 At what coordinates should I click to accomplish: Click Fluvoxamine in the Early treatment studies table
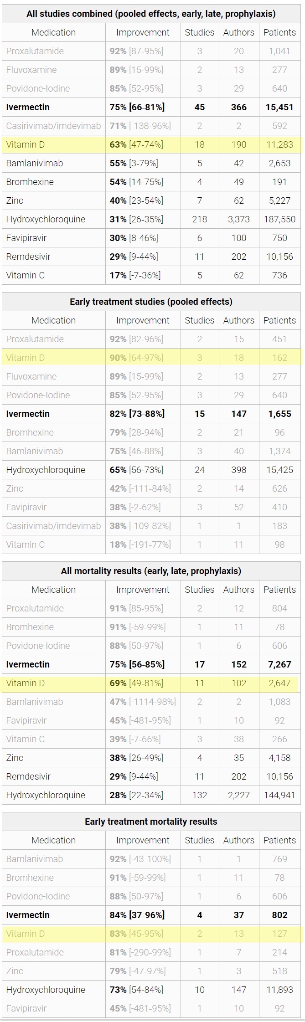pyautogui.click(x=31, y=376)
